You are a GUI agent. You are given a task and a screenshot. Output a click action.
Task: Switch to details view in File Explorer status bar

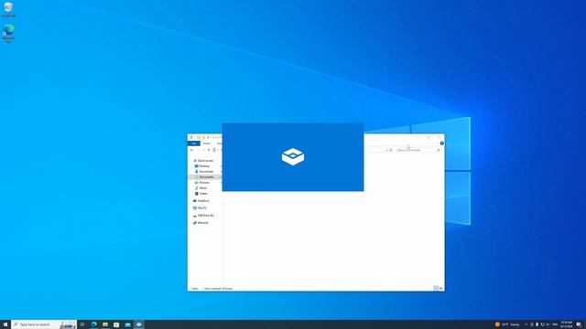(436, 289)
